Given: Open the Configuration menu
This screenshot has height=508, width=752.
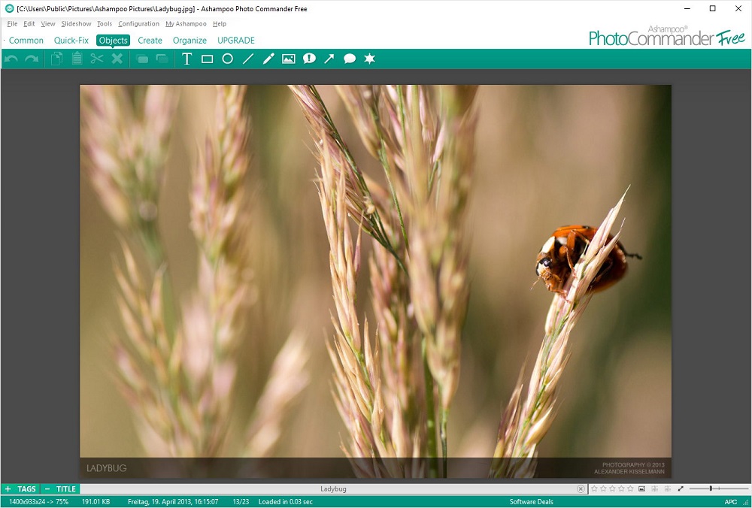Looking at the screenshot, I should [x=138, y=23].
